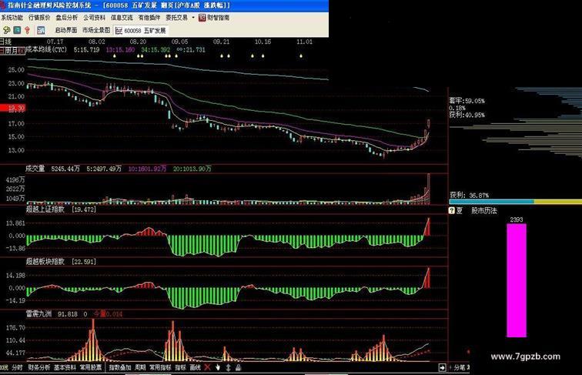Open the 财务分析 bottom tab
Viewport: 582px width, 375px height.
click(x=39, y=367)
